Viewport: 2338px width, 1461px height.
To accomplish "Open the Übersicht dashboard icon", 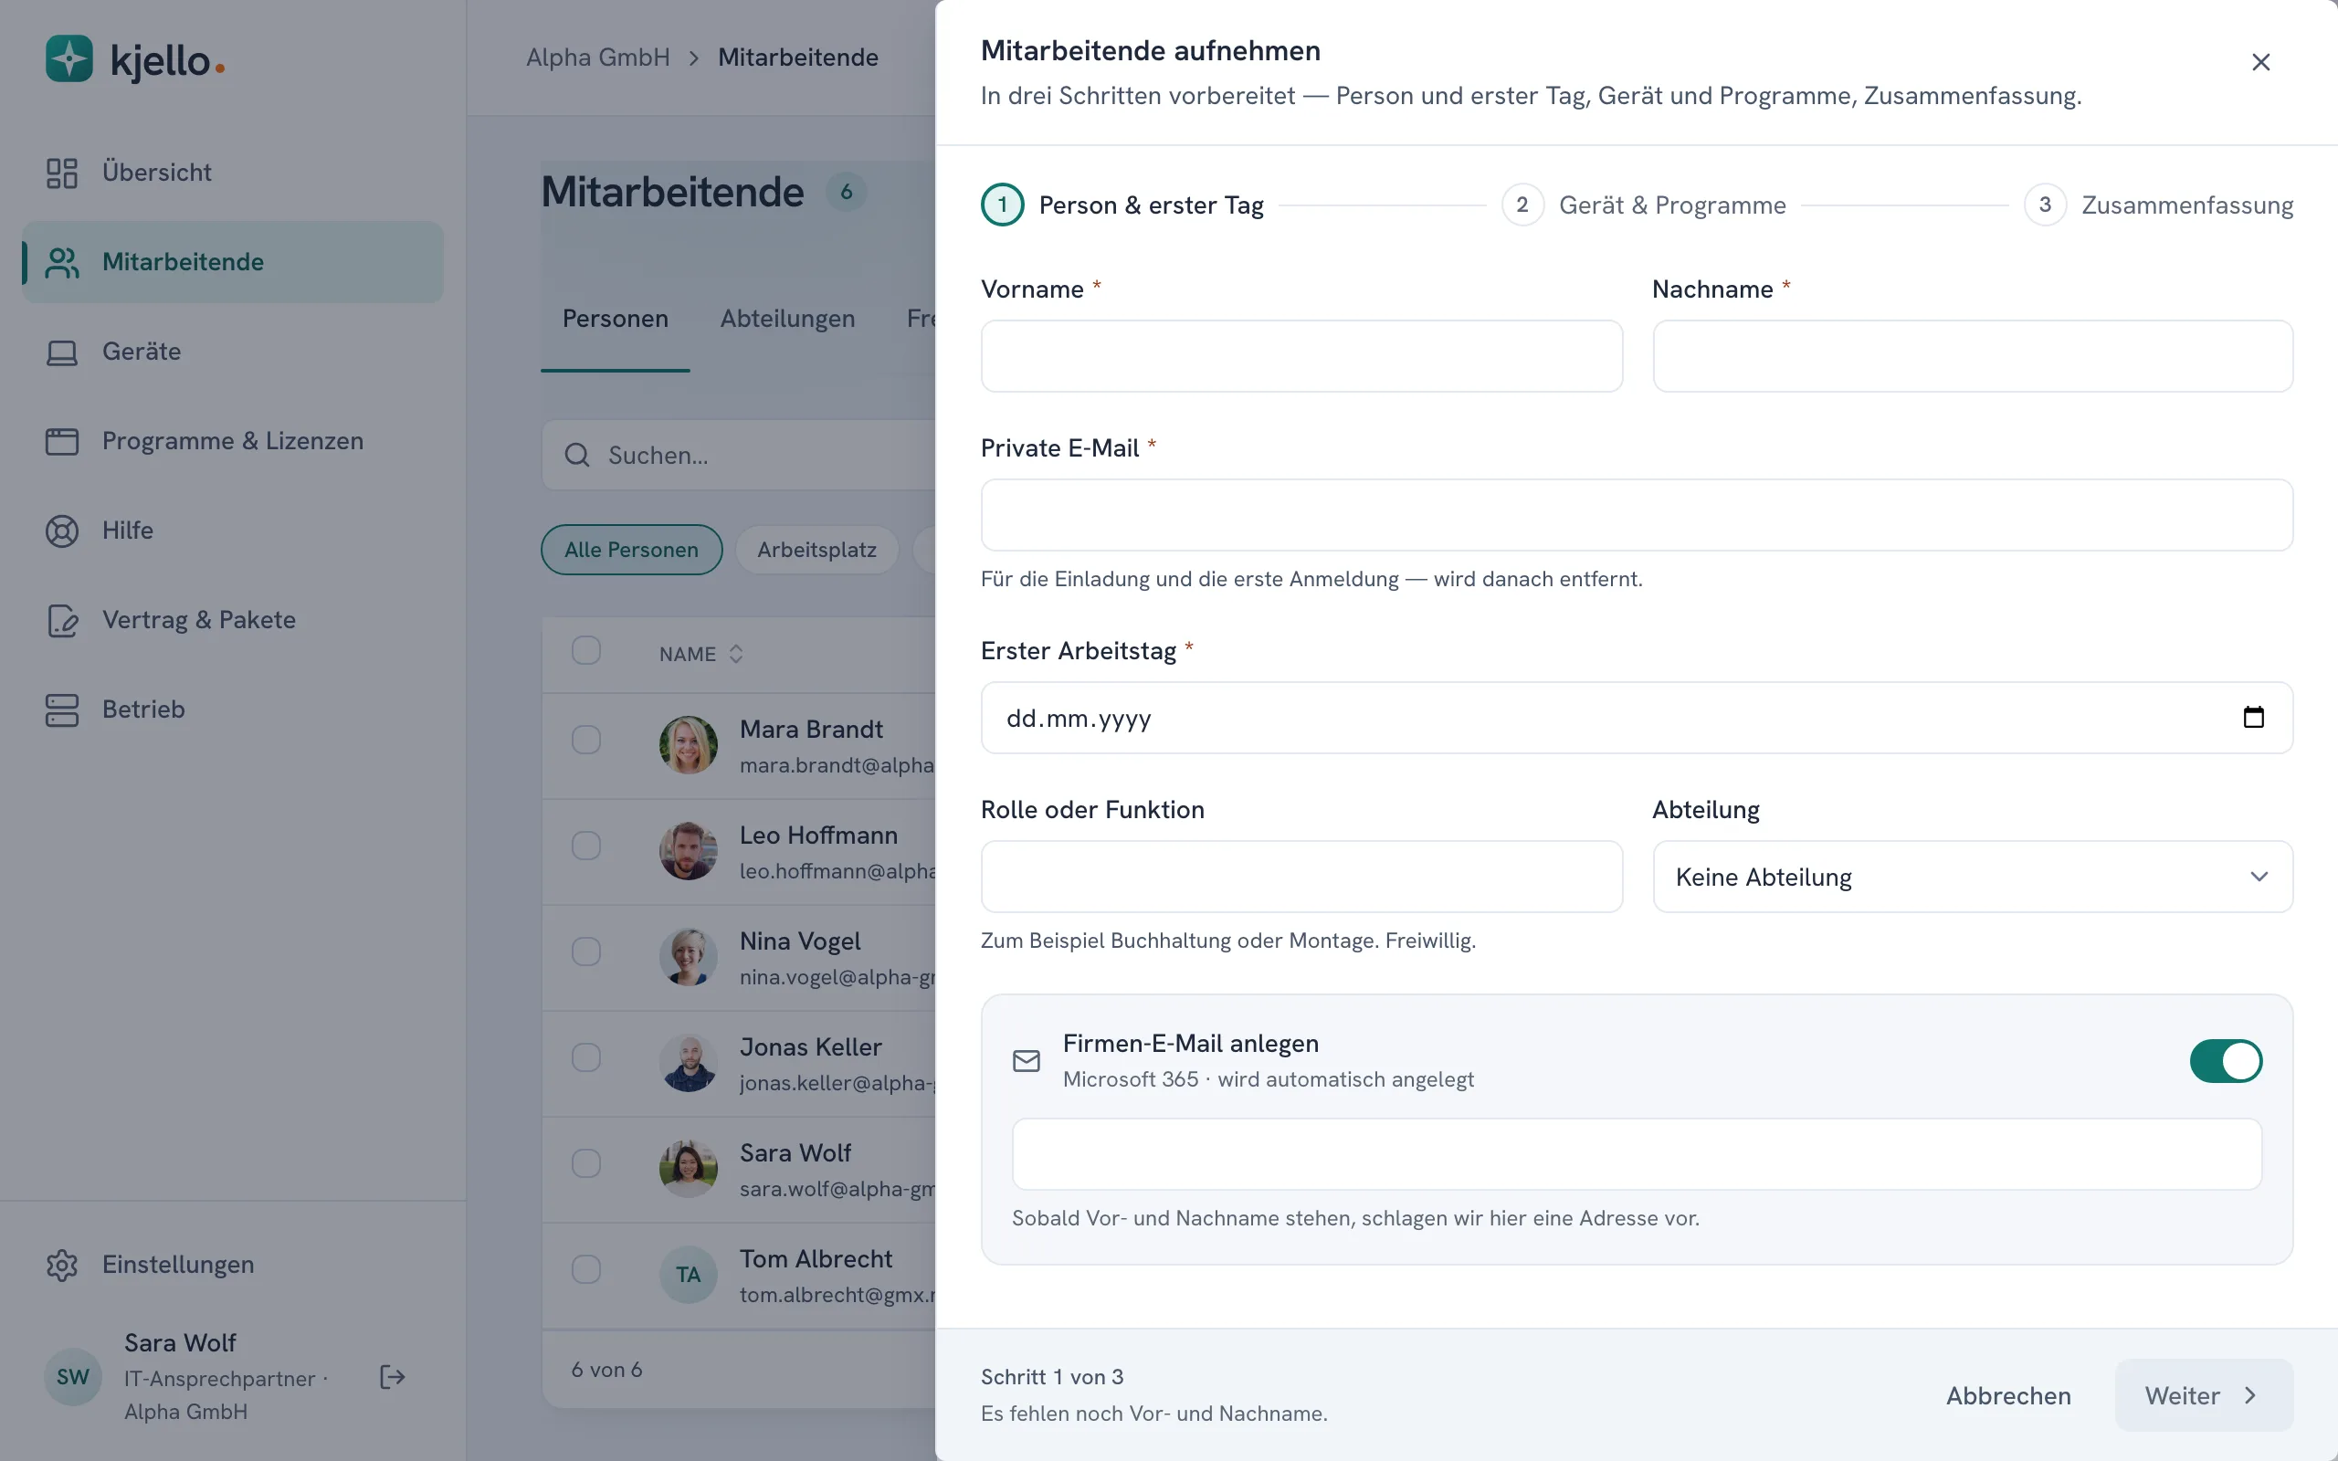I will click(62, 173).
